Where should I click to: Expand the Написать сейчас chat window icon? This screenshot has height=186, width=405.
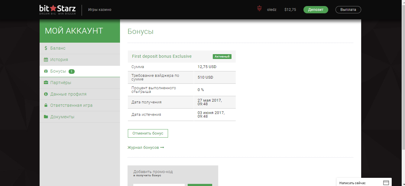click(386, 183)
